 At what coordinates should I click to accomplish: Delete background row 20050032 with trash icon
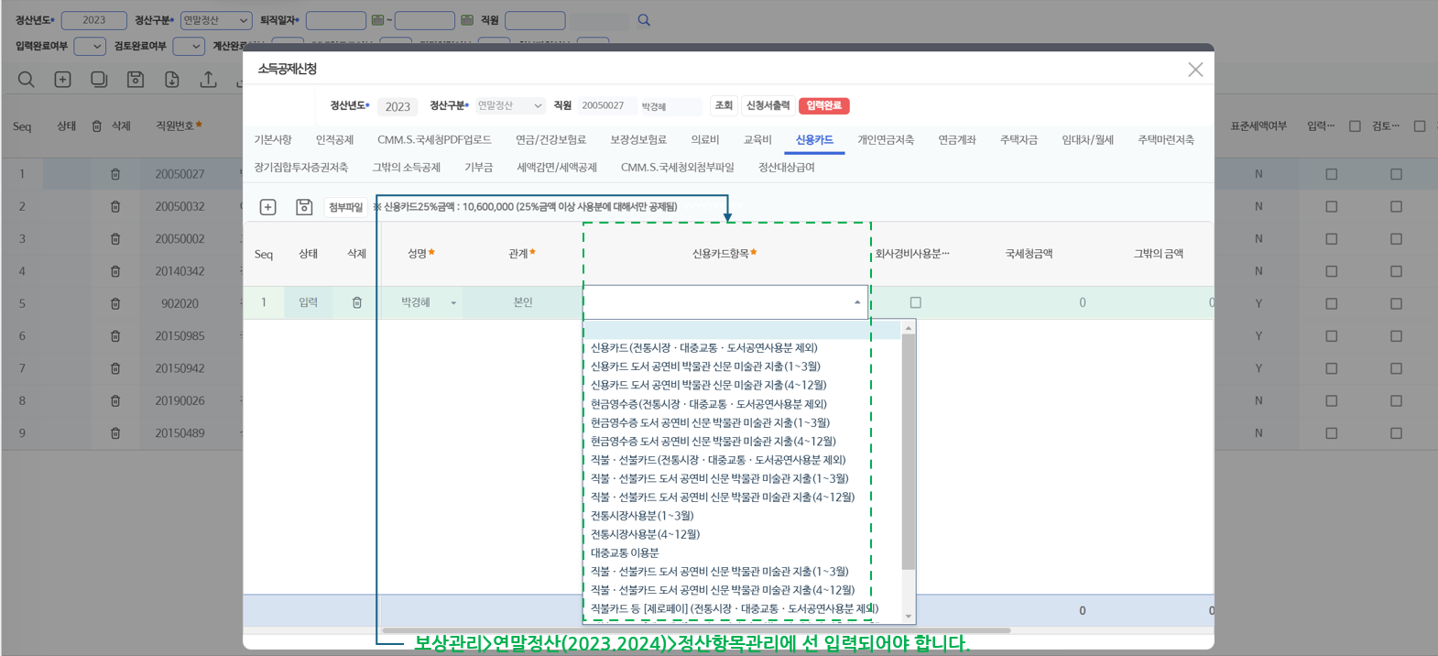point(115,206)
